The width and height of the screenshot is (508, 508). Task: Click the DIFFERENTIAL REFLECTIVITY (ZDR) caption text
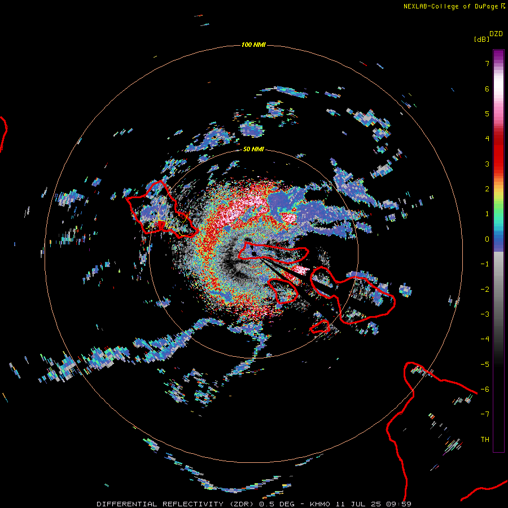pyautogui.click(x=176, y=504)
